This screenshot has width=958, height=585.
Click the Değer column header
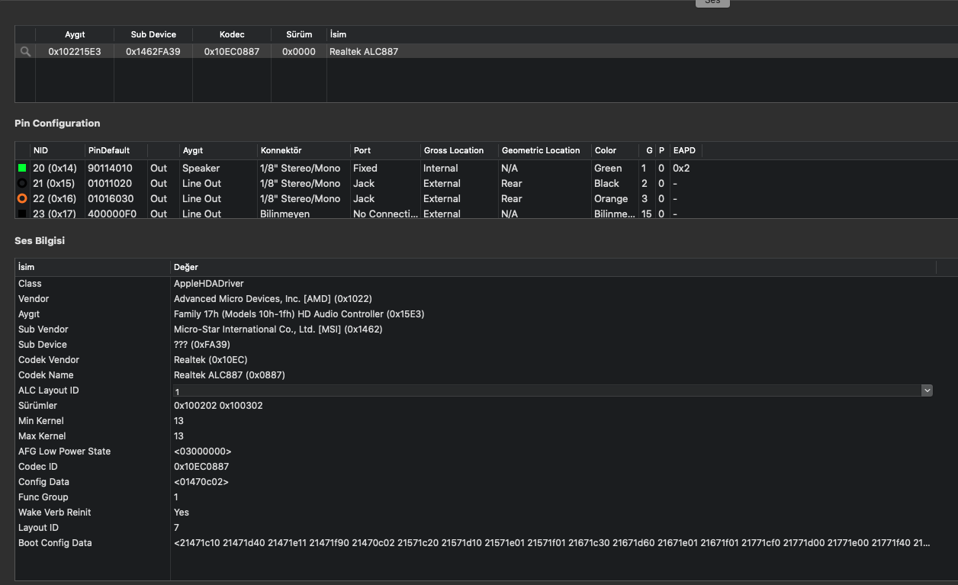186,267
